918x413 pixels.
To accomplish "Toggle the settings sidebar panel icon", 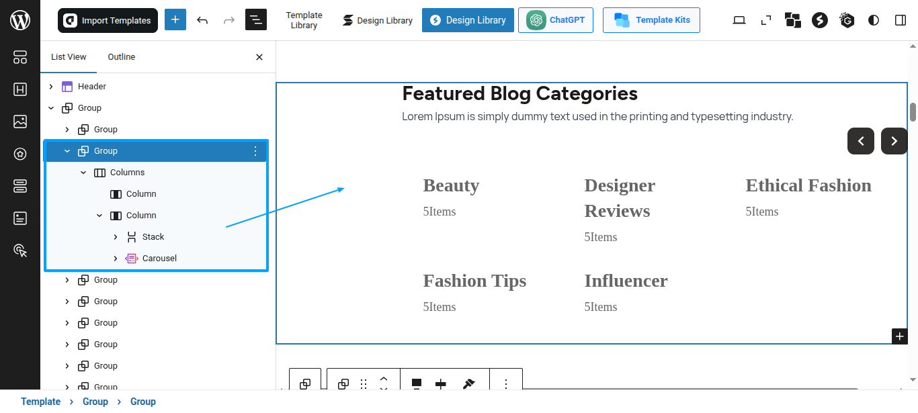I will click(x=901, y=20).
